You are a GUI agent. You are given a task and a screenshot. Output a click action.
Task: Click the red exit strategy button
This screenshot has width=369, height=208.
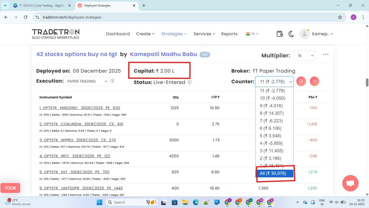pyautogui.click(x=301, y=81)
